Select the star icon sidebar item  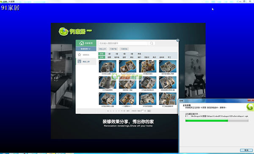pos(86,55)
